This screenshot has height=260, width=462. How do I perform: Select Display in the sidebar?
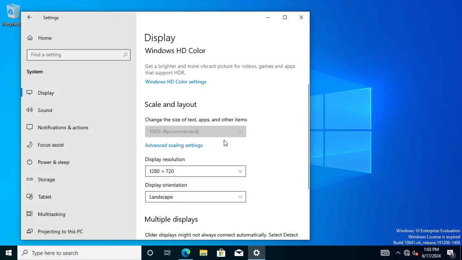[x=78, y=93]
